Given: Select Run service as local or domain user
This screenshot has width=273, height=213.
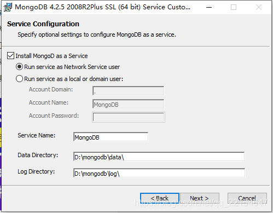Looking at the screenshot, I should click(x=19, y=79).
